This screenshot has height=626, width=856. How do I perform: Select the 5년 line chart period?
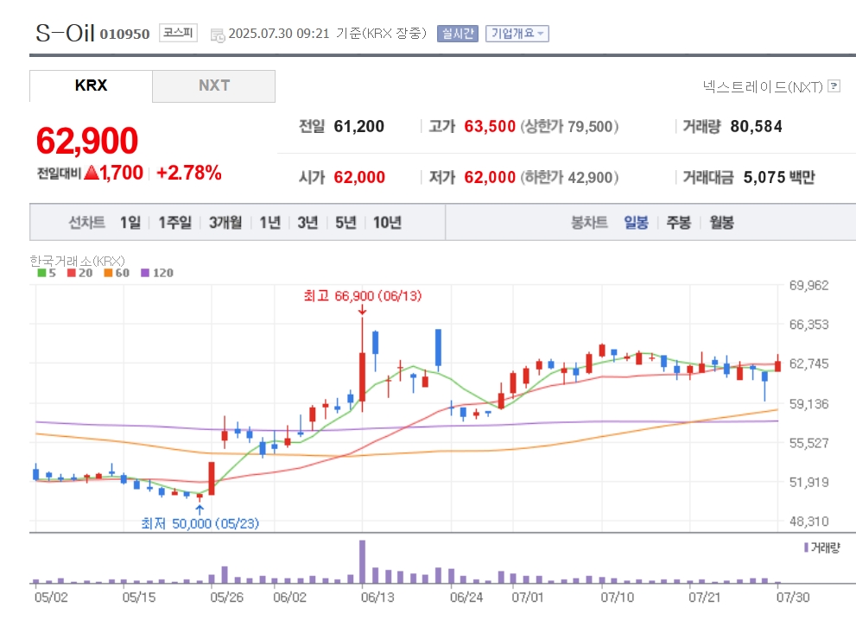pos(346,223)
